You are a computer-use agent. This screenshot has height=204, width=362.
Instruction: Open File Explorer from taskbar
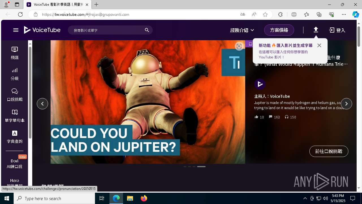point(130,198)
